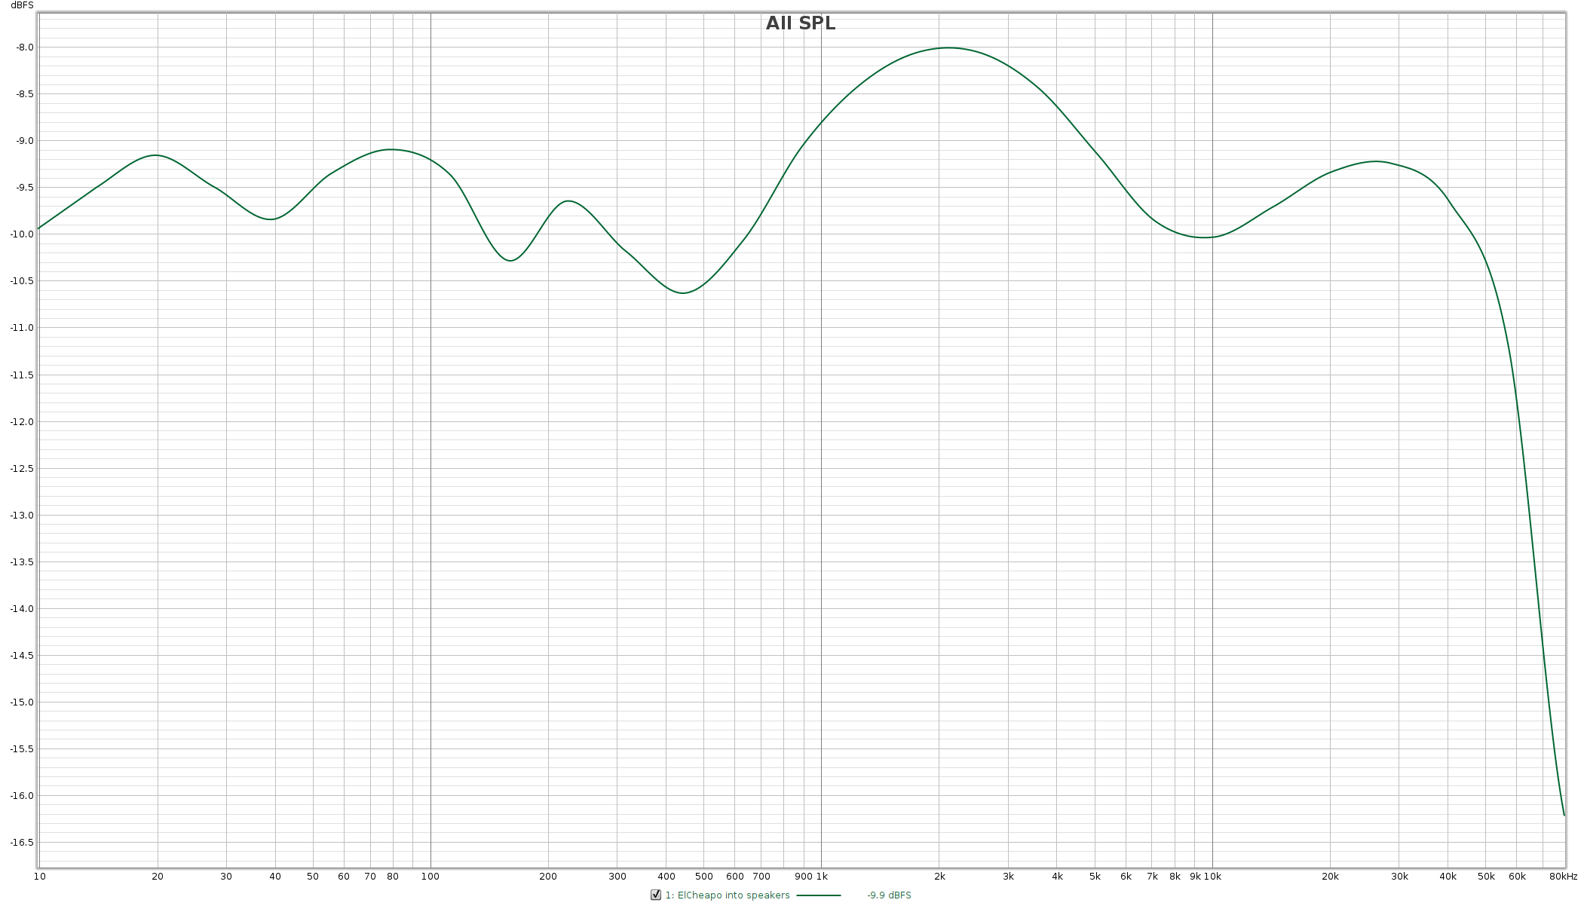Screen dimensions: 1584x906
Task: Click the "20k" frequency axis tick label
Action: click(1330, 877)
